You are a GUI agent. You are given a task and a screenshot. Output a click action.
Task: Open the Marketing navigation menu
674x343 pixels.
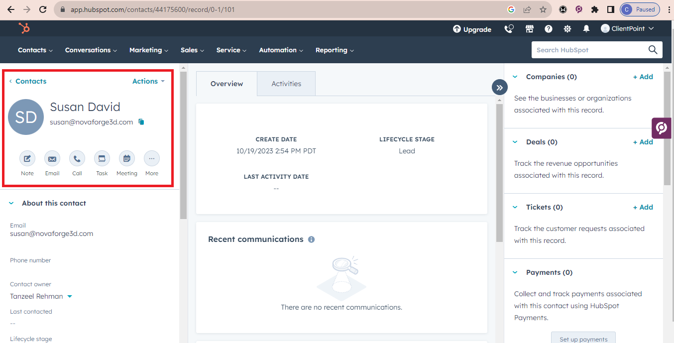click(149, 50)
